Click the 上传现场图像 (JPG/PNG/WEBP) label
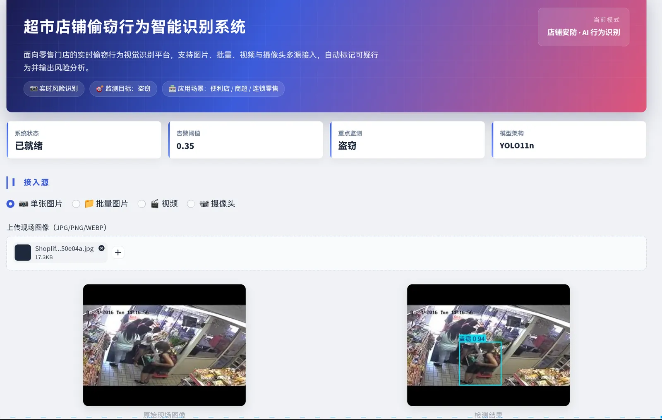The height and width of the screenshot is (420, 662). point(57,227)
